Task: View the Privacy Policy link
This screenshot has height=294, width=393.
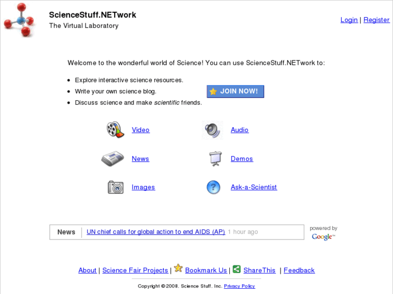Action: click(239, 286)
